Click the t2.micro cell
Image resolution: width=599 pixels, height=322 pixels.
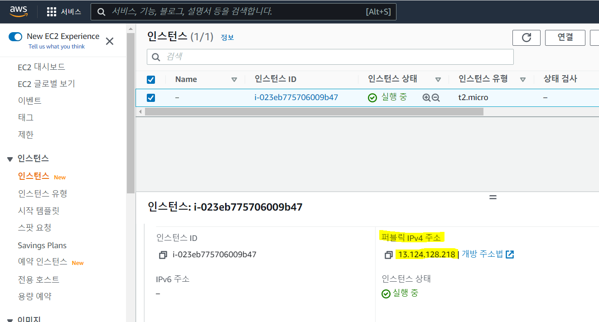pyautogui.click(x=473, y=97)
